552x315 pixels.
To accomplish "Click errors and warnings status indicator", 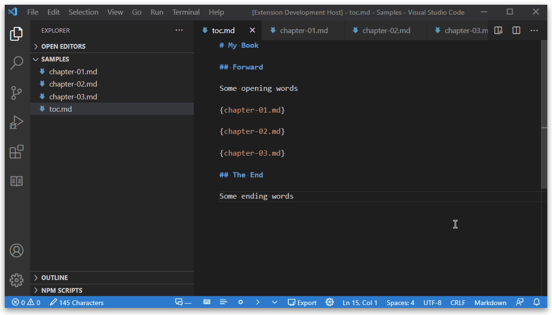I will click(26, 302).
